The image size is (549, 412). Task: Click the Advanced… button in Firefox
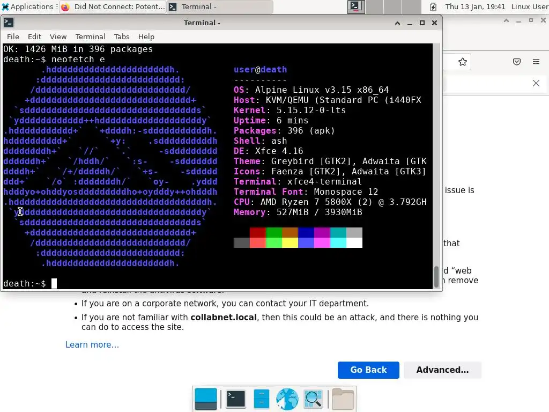tap(442, 370)
